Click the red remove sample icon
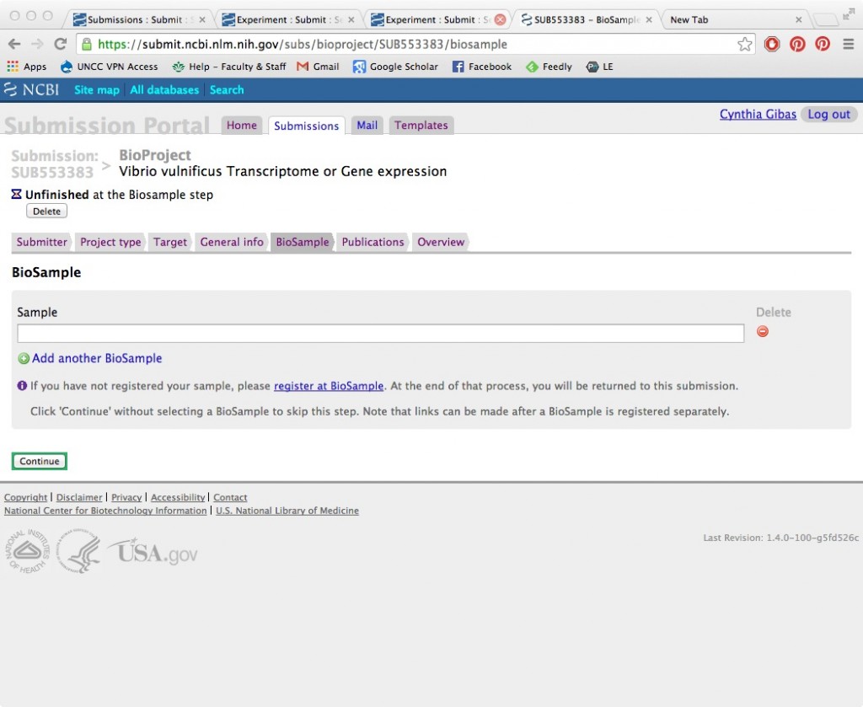 [763, 332]
